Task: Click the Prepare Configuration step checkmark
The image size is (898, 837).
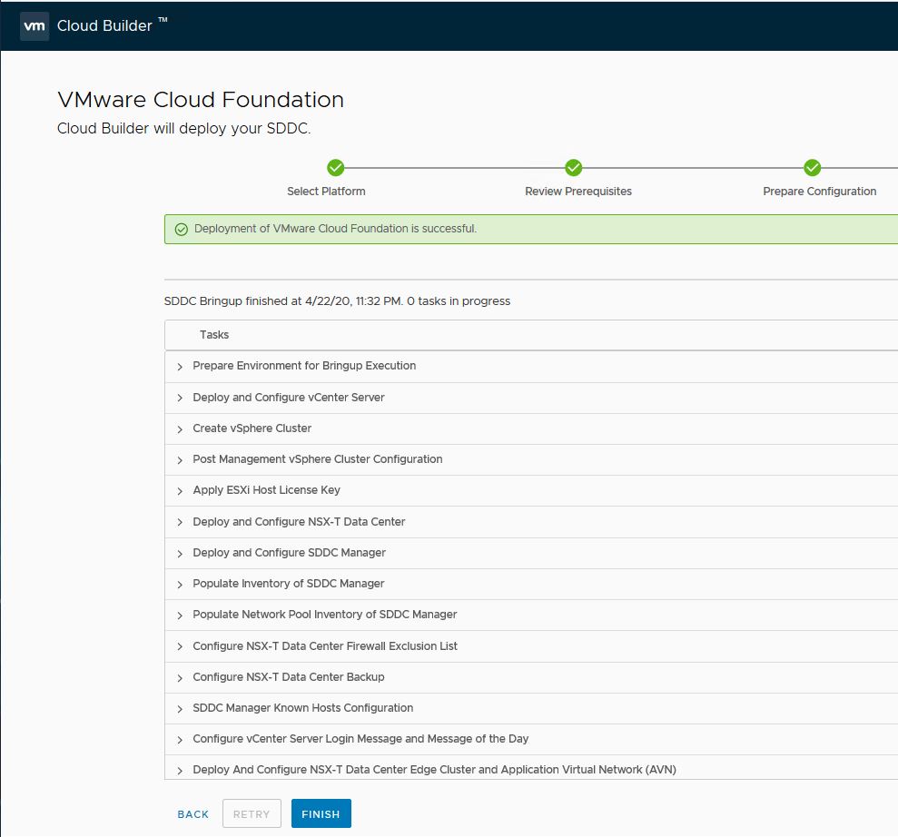Action: [x=813, y=168]
